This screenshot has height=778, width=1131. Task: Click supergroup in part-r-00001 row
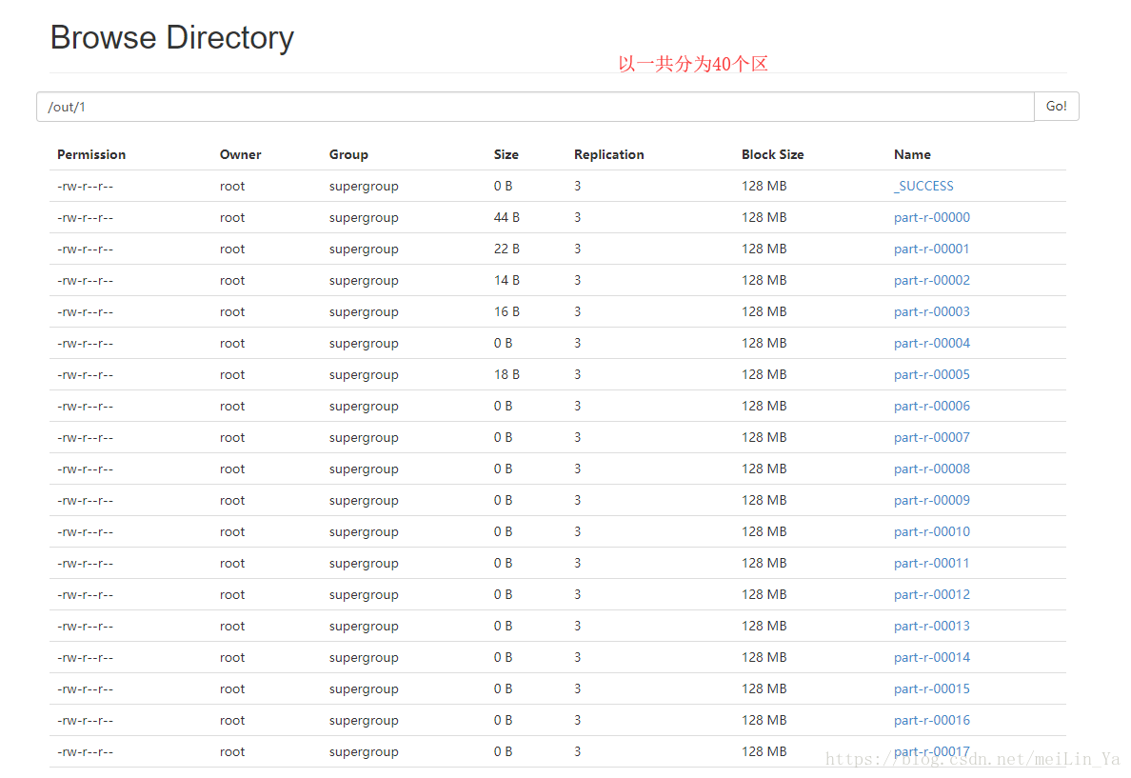(364, 249)
